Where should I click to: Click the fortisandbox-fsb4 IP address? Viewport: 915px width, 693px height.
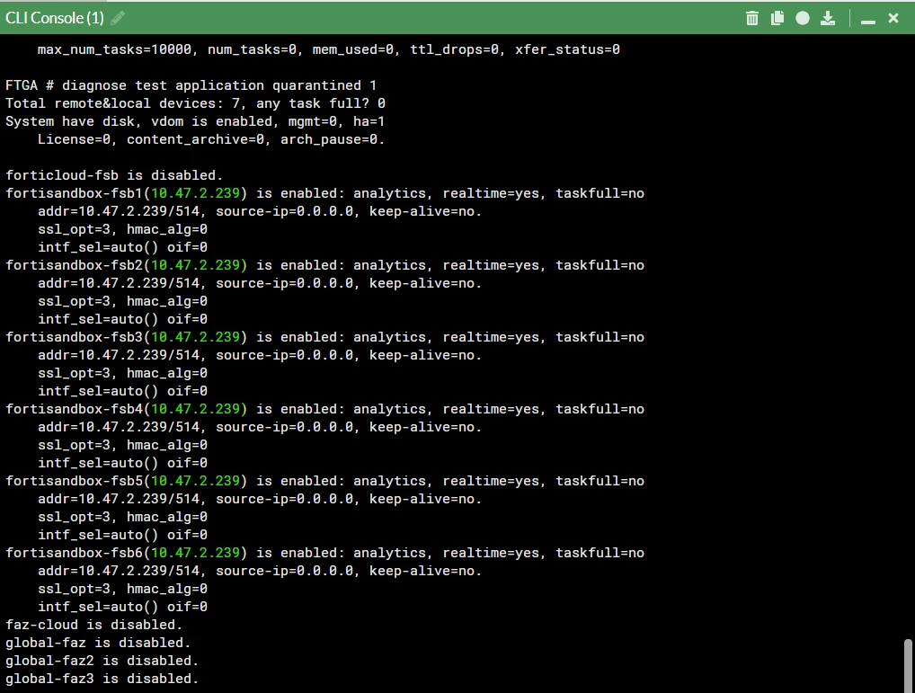click(x=195, y=409)
